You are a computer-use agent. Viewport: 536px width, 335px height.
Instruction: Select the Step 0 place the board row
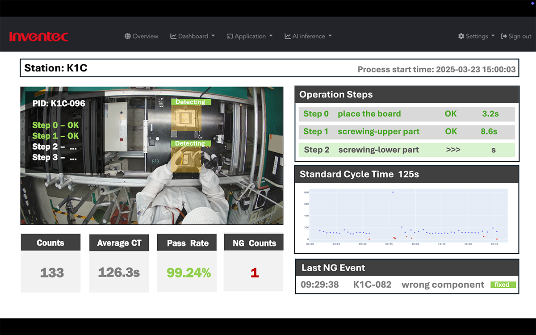[406, 114]
